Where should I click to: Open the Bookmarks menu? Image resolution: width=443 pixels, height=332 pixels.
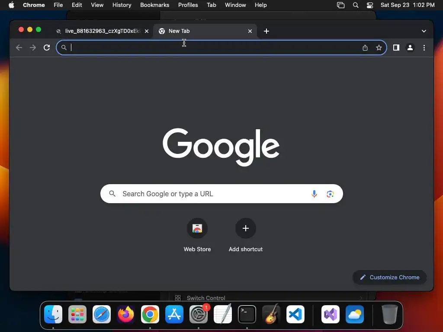155,5
